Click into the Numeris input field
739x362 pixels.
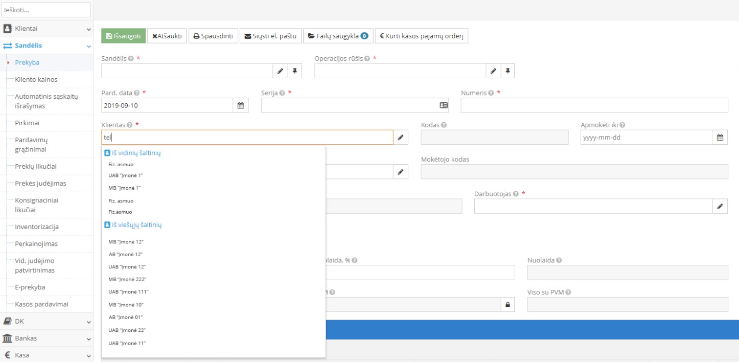(594, 105)
